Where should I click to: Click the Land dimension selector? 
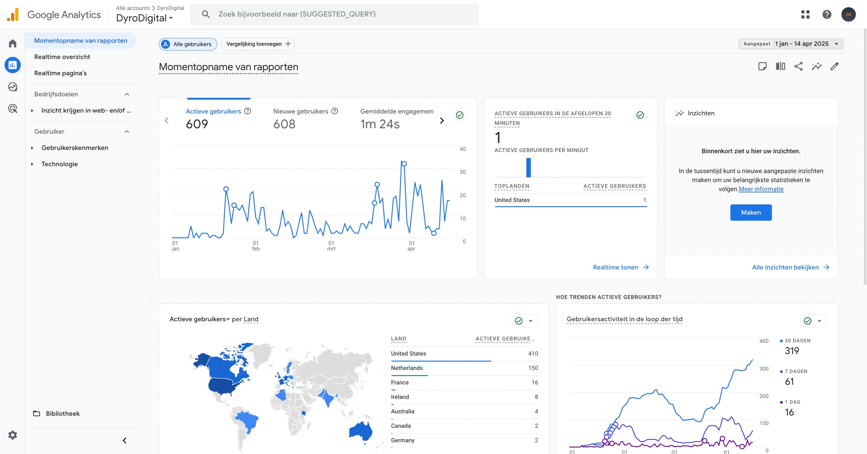point(251,319)
